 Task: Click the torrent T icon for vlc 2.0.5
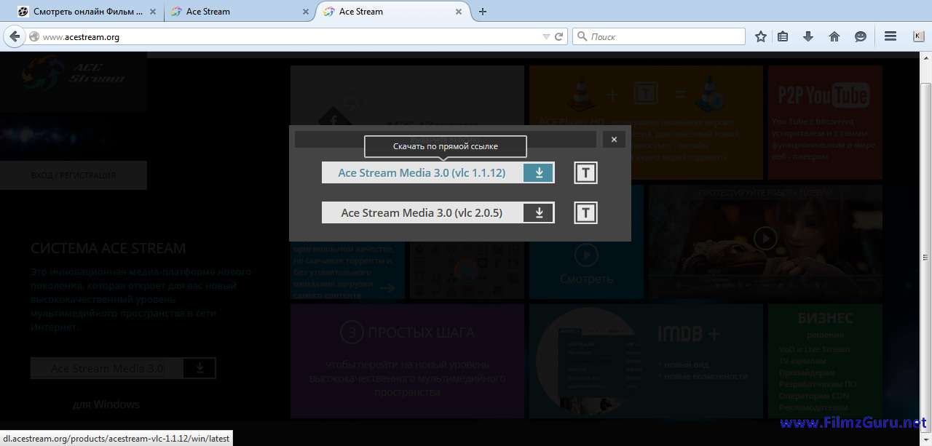tap(585, 212)
